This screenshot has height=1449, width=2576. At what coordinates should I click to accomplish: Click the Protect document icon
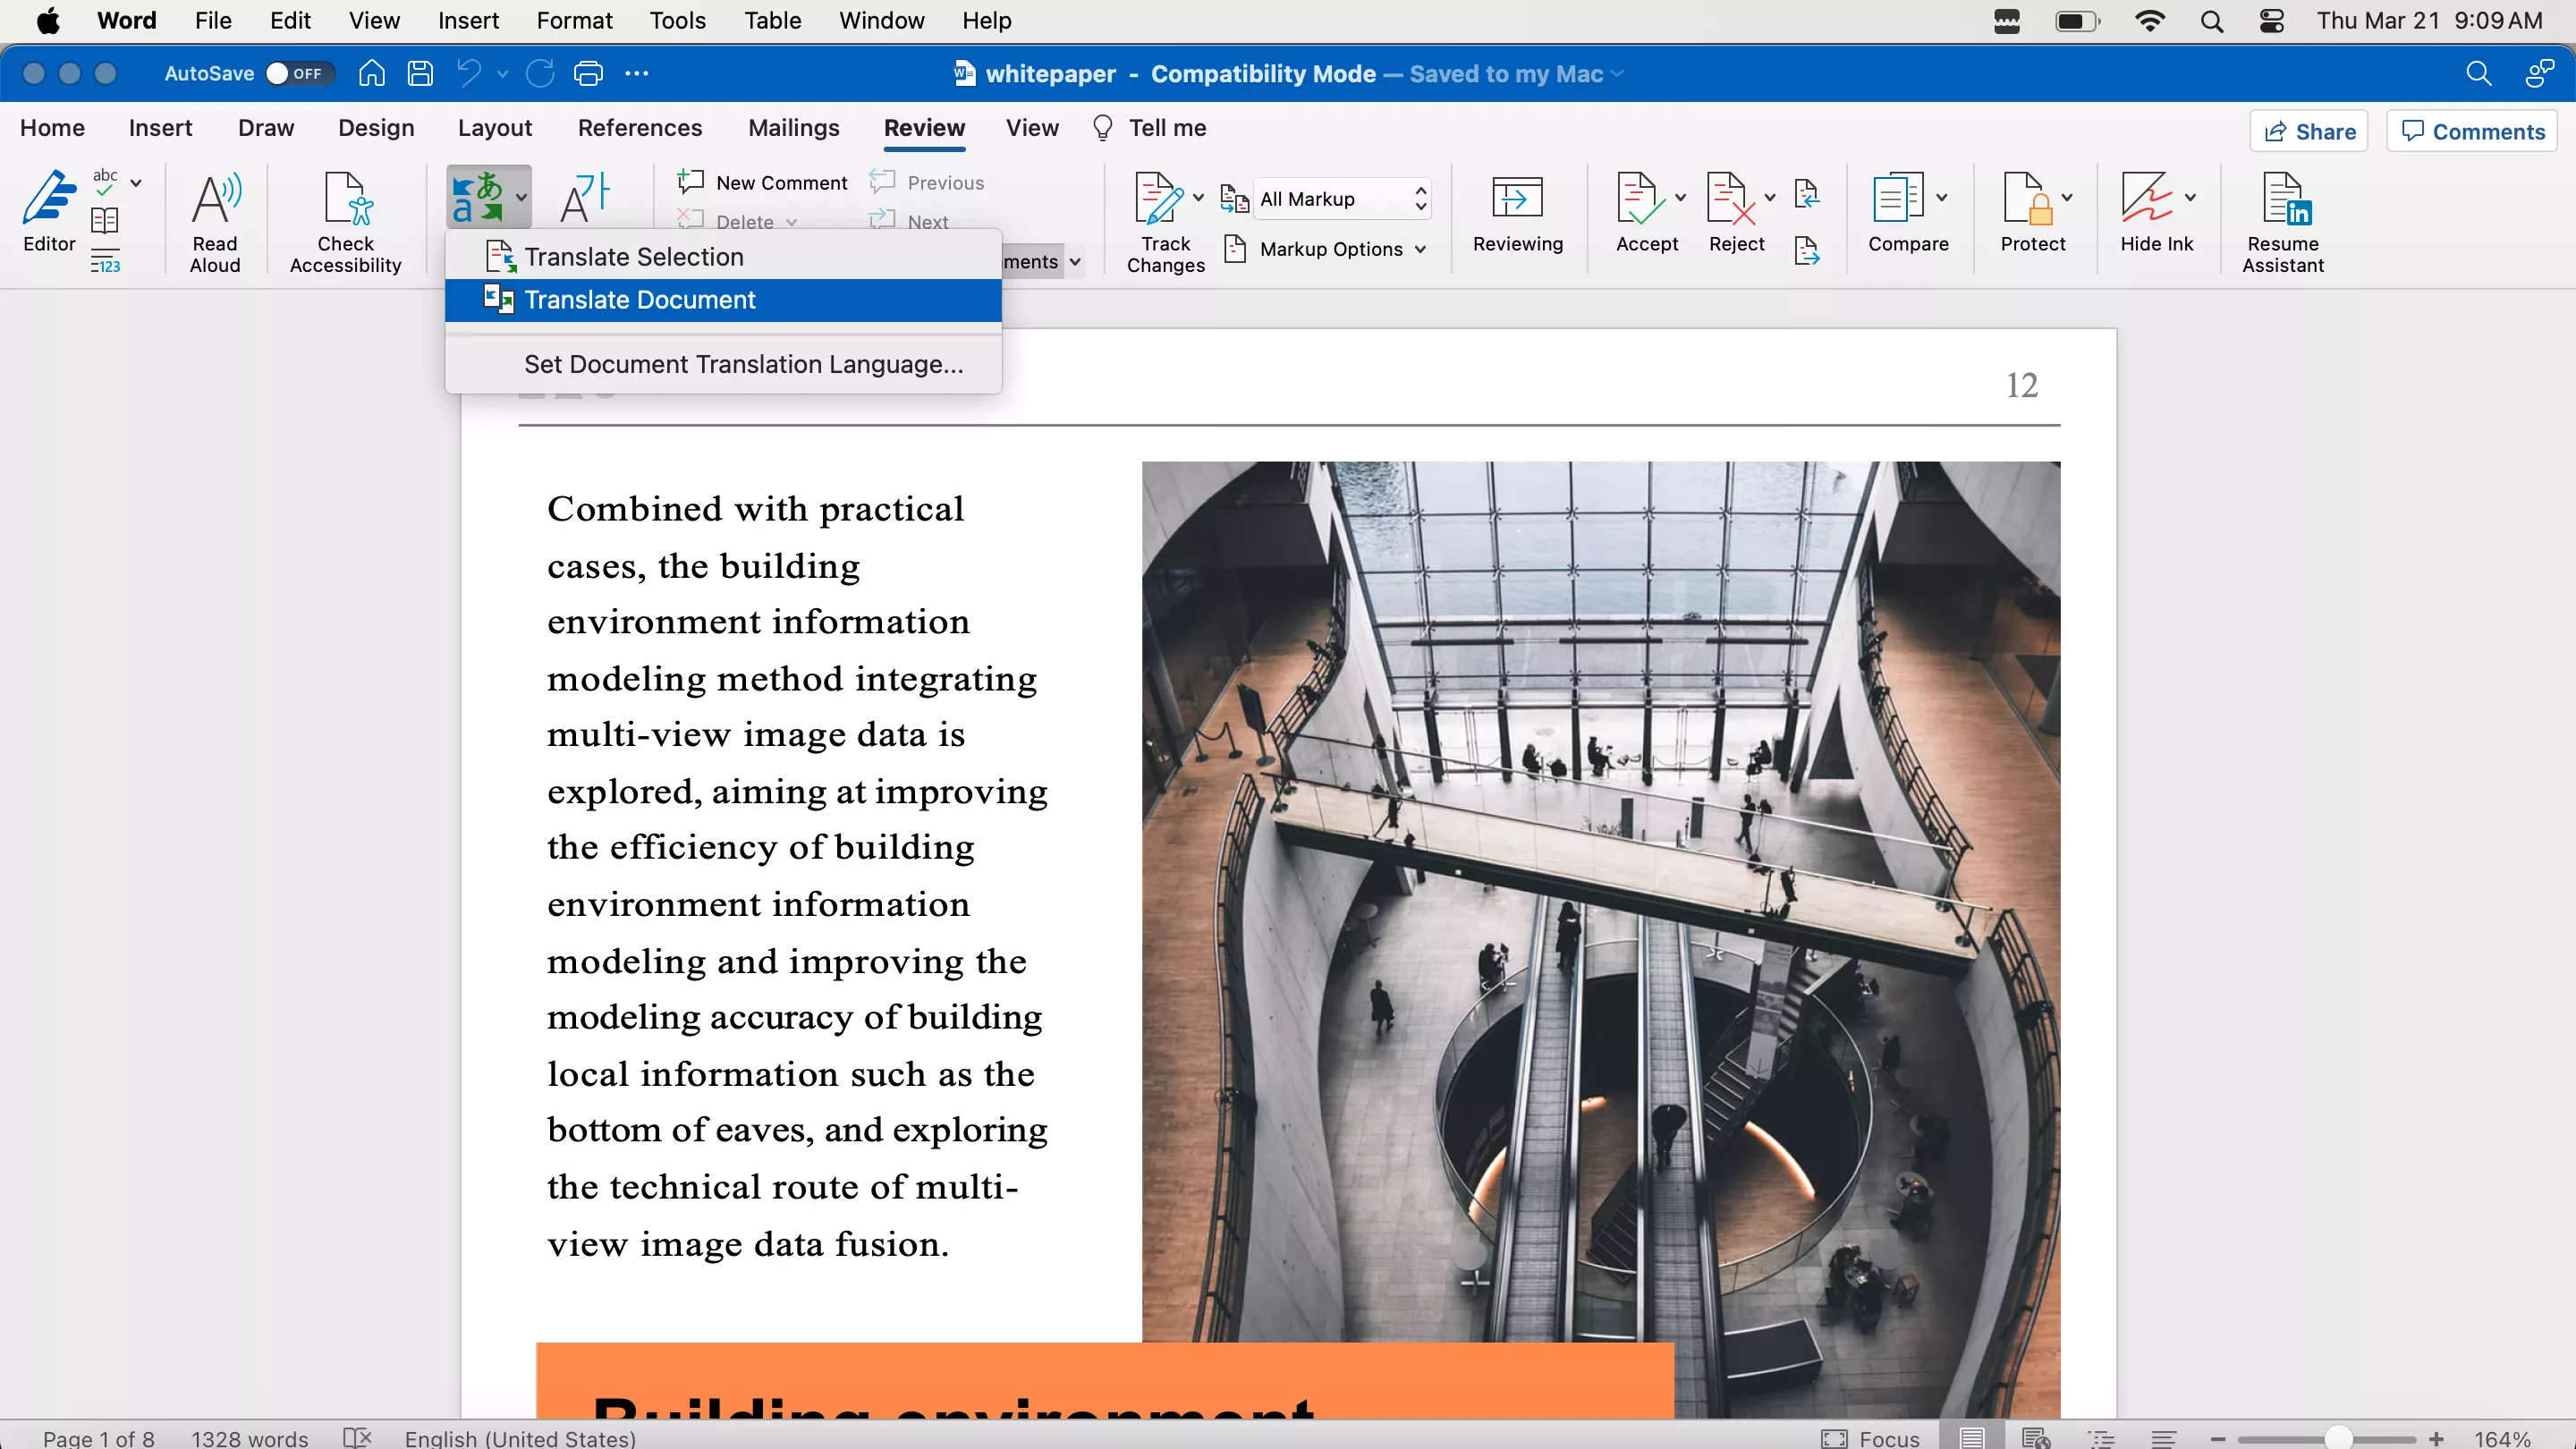[2034, 212]
